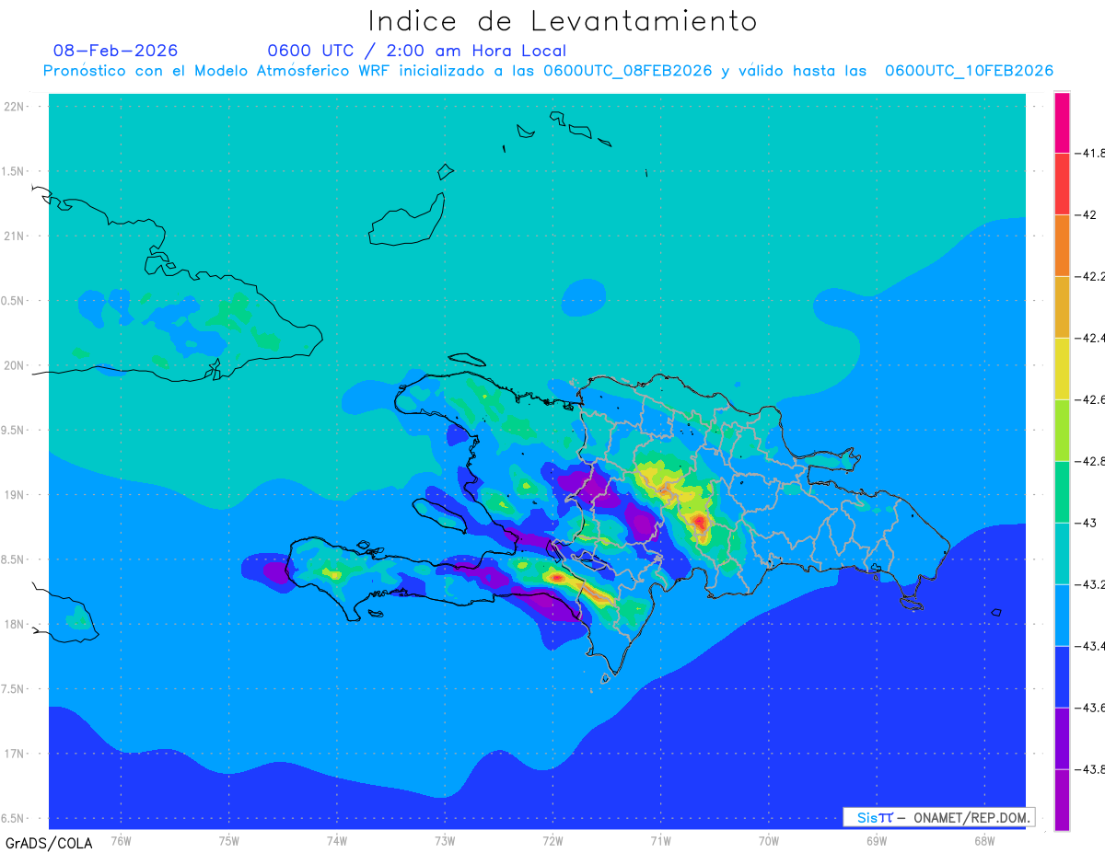Viewport: 1105px width, 853px height.
Task: Select the purple swatch below -43.8
Action: [x=1062, y=800]
